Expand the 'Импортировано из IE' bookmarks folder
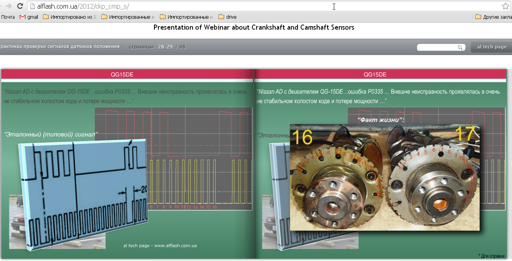Screen dimensions: 512x261 click(x=69, y=17)
